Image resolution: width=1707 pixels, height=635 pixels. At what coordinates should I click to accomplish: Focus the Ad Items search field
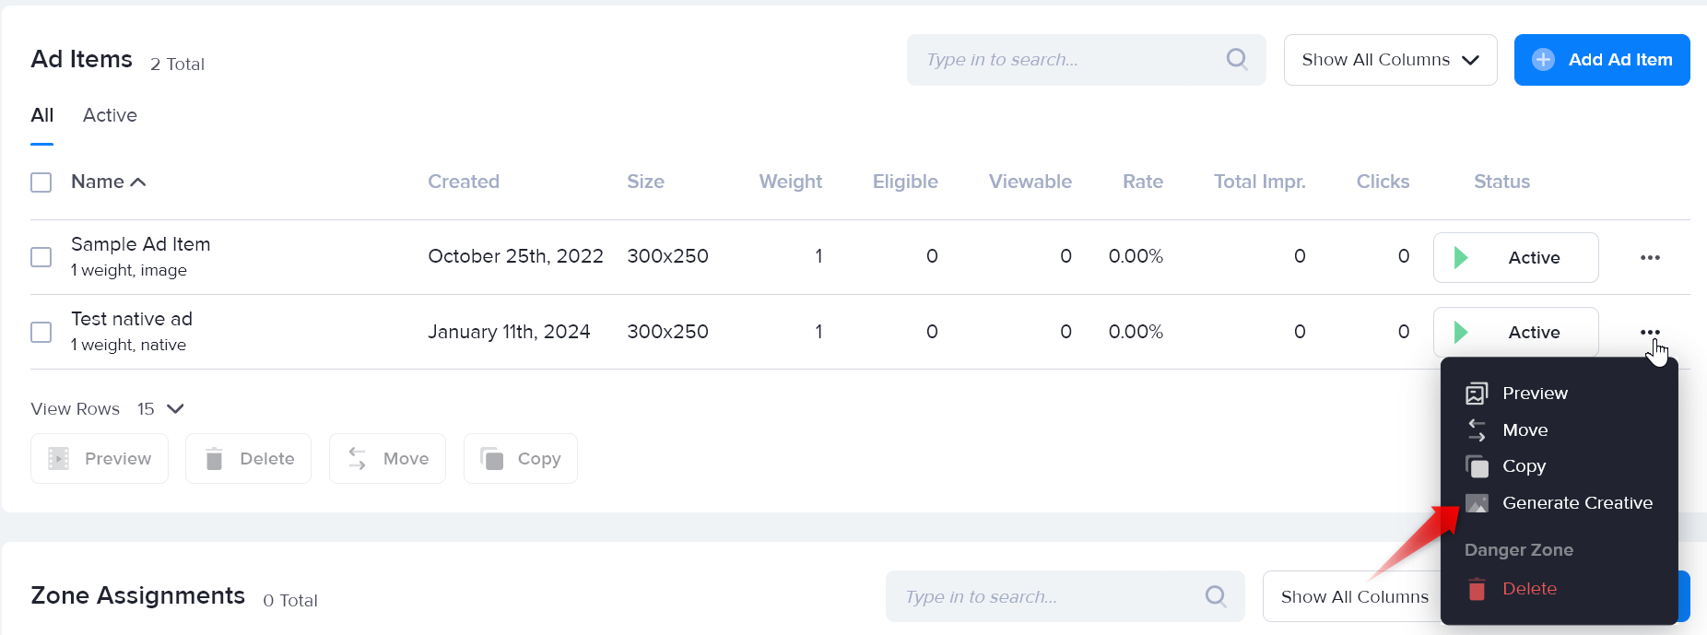click(x=1087, y=60)
